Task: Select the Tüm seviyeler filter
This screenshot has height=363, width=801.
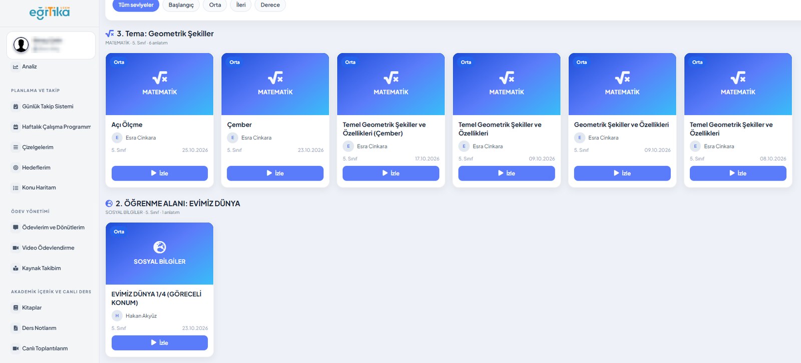Action: point(136,5)
